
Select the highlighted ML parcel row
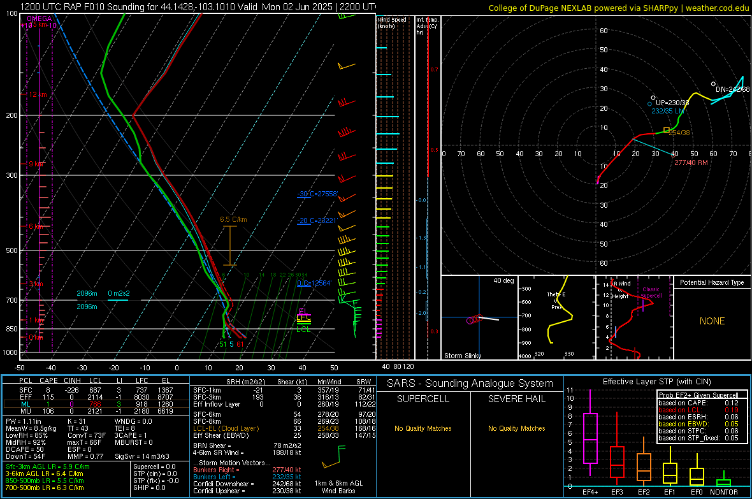pyautogui.click(x=96, y=404)
